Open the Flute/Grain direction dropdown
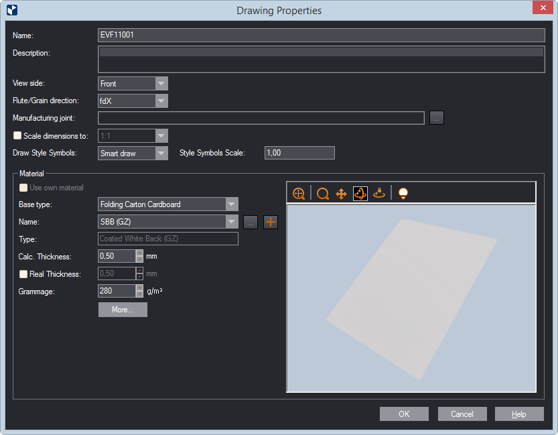Screen dimensions: 558x435 click(161, 101)
